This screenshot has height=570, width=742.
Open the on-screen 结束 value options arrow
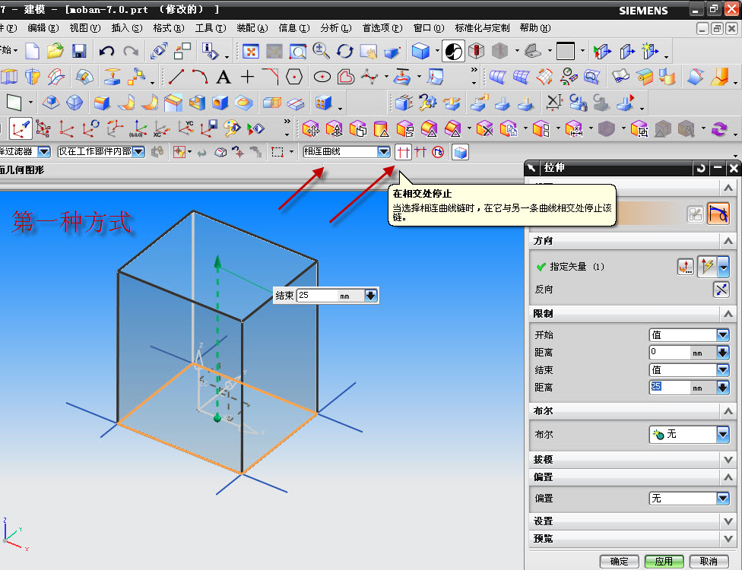pyautogui.click(x=370, y=296)
